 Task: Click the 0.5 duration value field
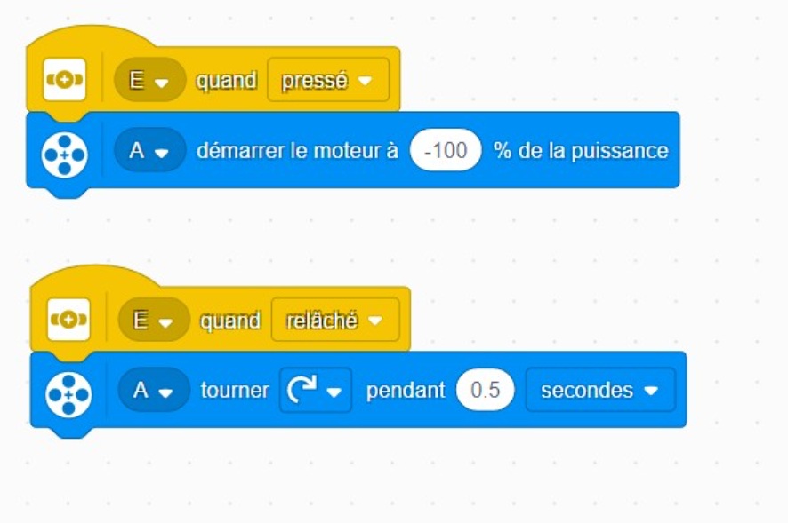tap(485, 391)
